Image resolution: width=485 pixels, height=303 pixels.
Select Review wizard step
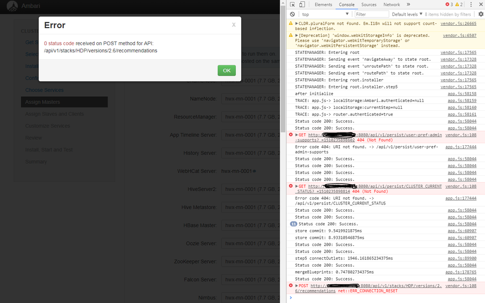(33, 138)
